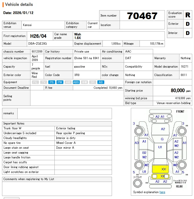Click the A3 side sill mark on the diagram
194x199 pixels.
(x=137, y=143)
